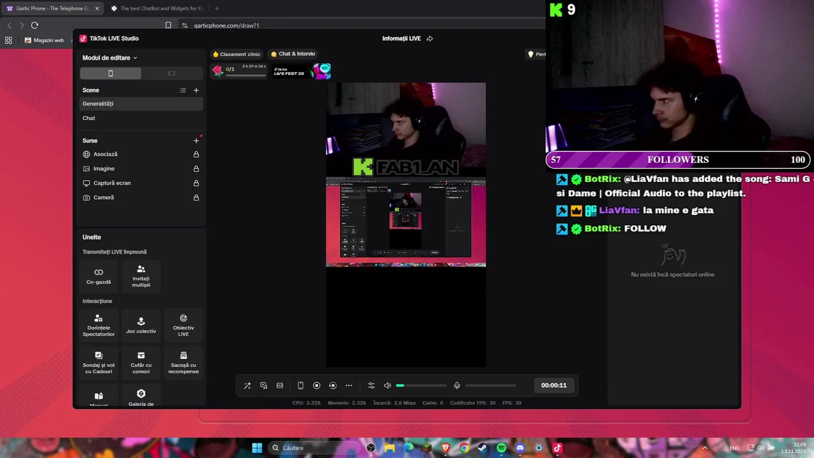This screenshot has height=458, width=814.
Task: Mute the speaker volume icon
Action: point(387,385)
